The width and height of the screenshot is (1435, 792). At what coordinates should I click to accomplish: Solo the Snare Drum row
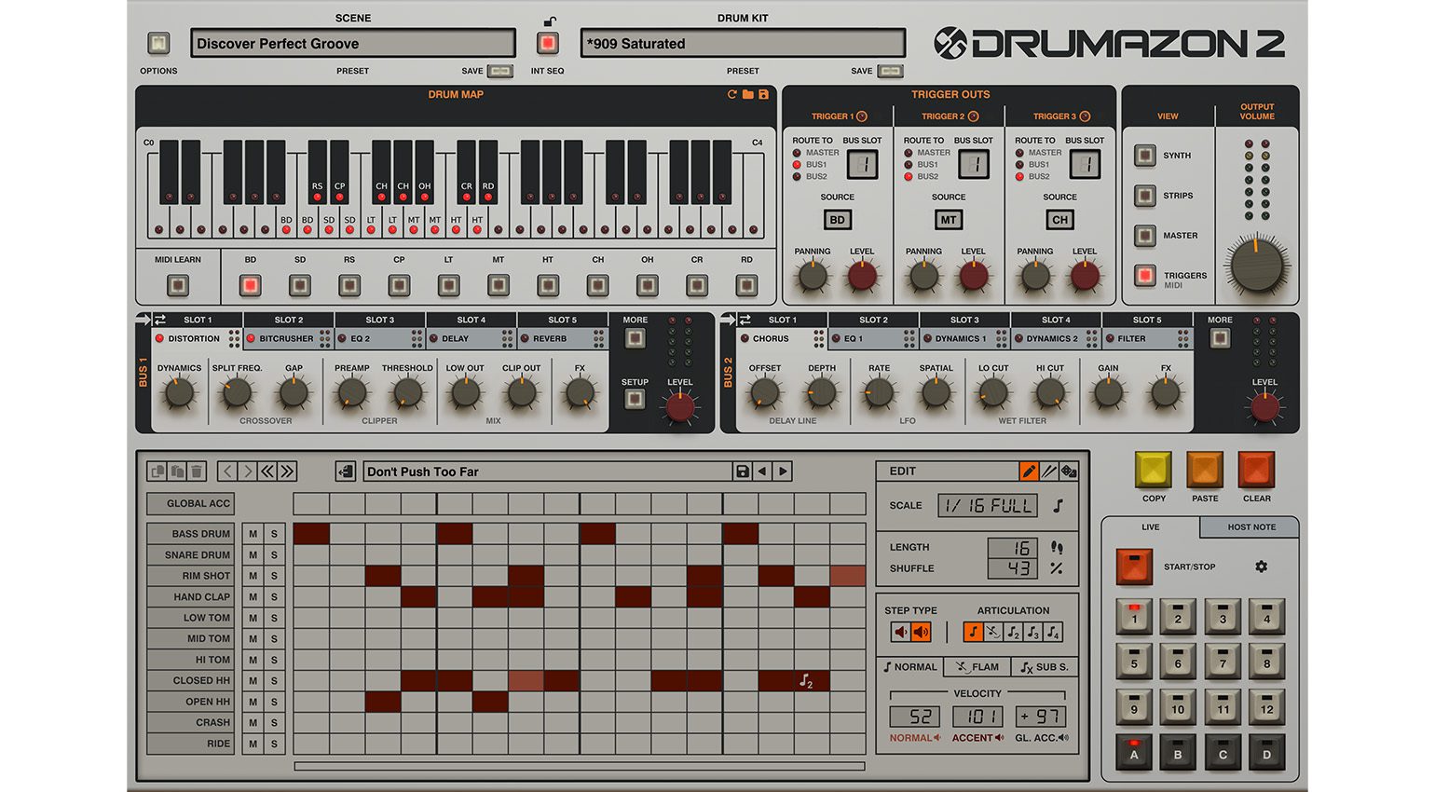pos(274,554)
